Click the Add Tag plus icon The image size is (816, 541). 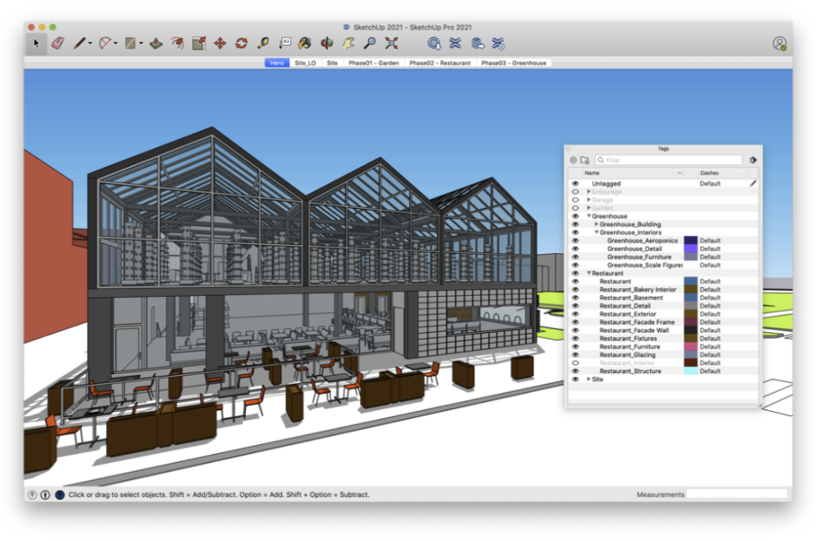(574, 160)
